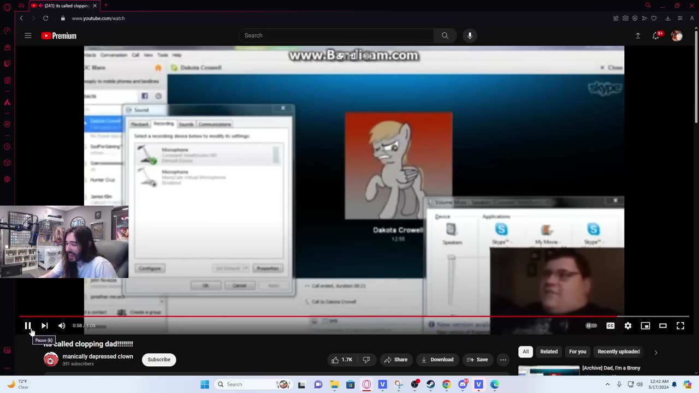Viewport: 699px width, 393px height.
Task: Open Windows notification bell in tray
Action: 674,384
